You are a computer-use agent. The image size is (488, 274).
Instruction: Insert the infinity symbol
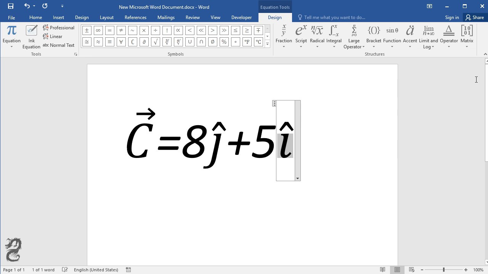98,30
